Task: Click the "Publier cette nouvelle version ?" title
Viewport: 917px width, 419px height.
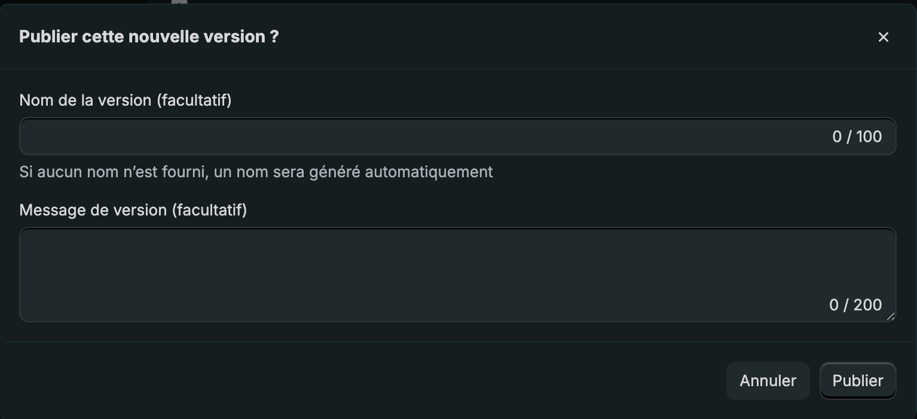Action: tap(149, 37)
